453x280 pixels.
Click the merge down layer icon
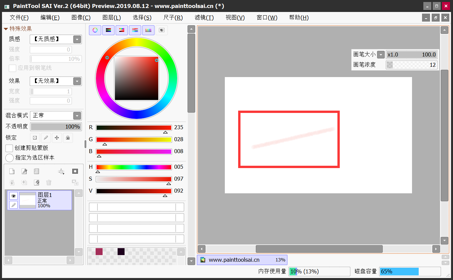tap(24, 182)
